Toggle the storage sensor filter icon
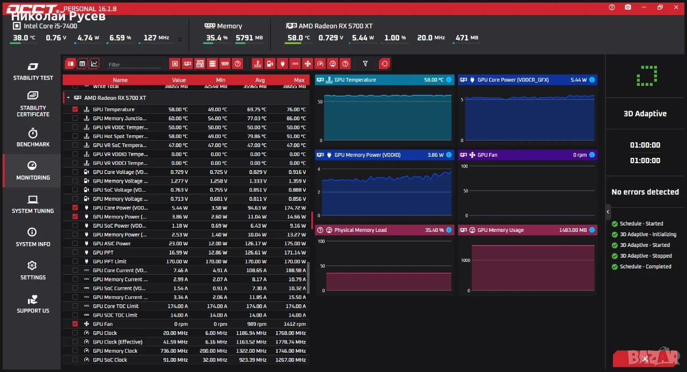This screenshot has width=687, height=372. pyautogui.click(x=213, y=64)
